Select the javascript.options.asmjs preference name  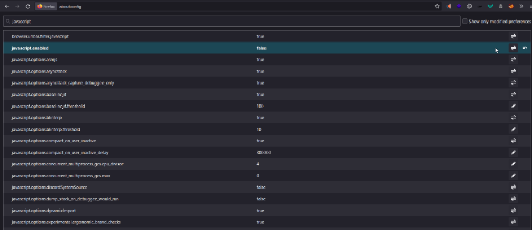tap(34, 60)
